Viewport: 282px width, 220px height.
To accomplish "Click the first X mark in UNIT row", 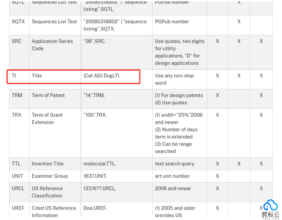I will (x=218, y=176).
